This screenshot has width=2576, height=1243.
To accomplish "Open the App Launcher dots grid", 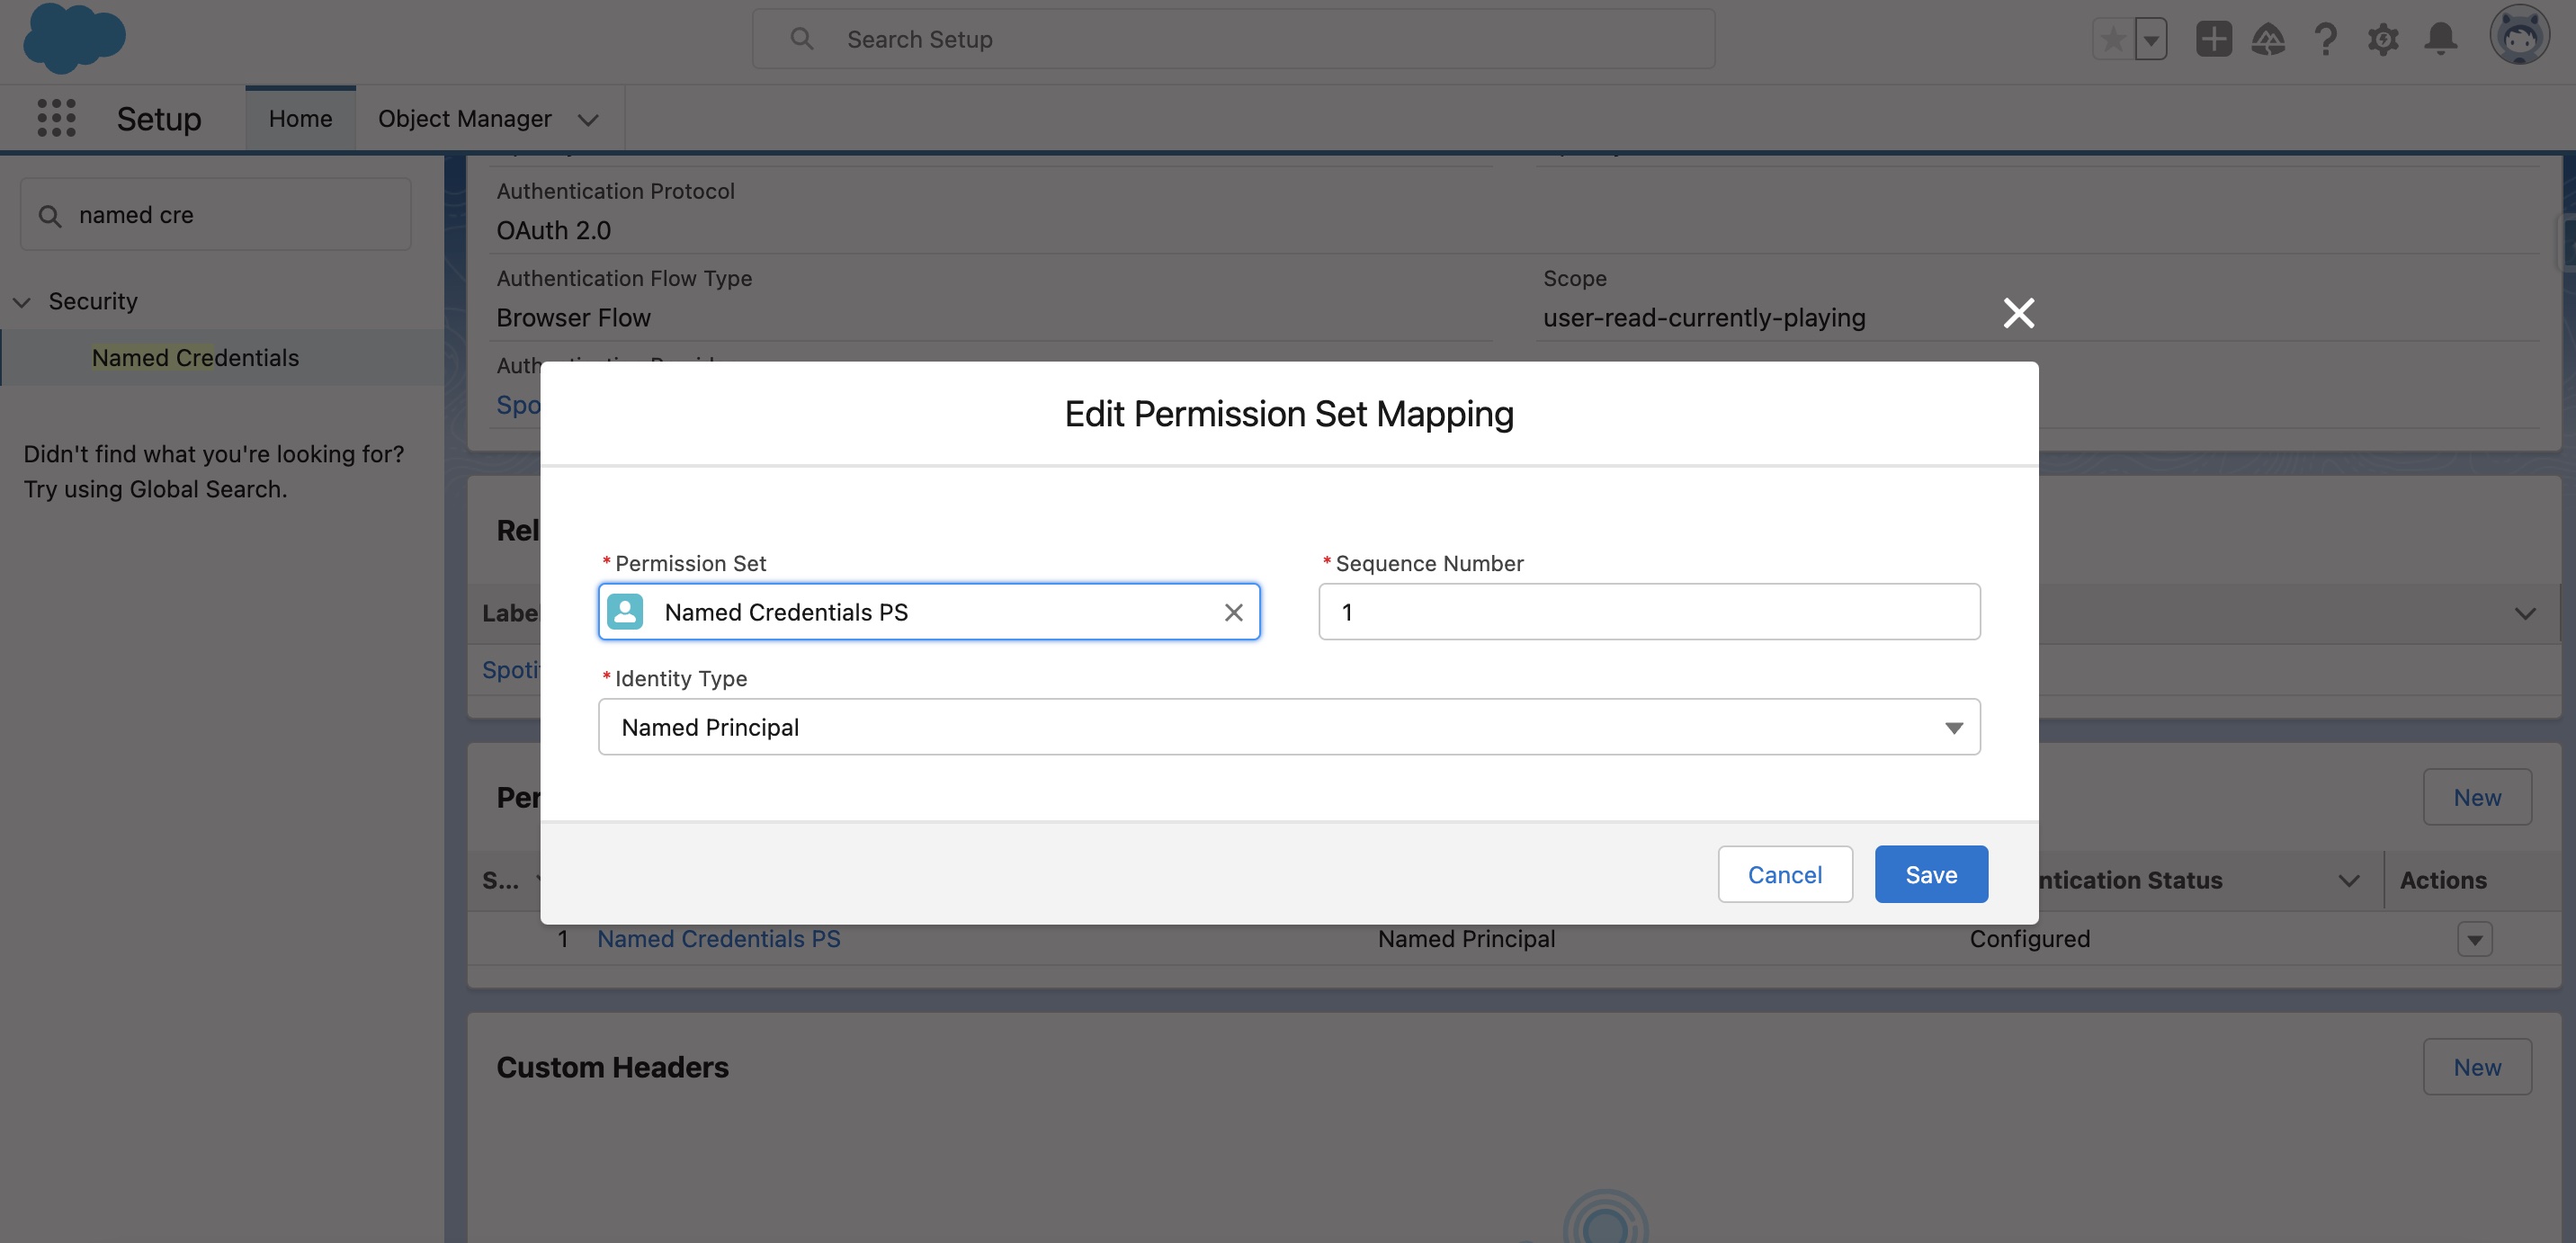I will click(x=56, y=118).
